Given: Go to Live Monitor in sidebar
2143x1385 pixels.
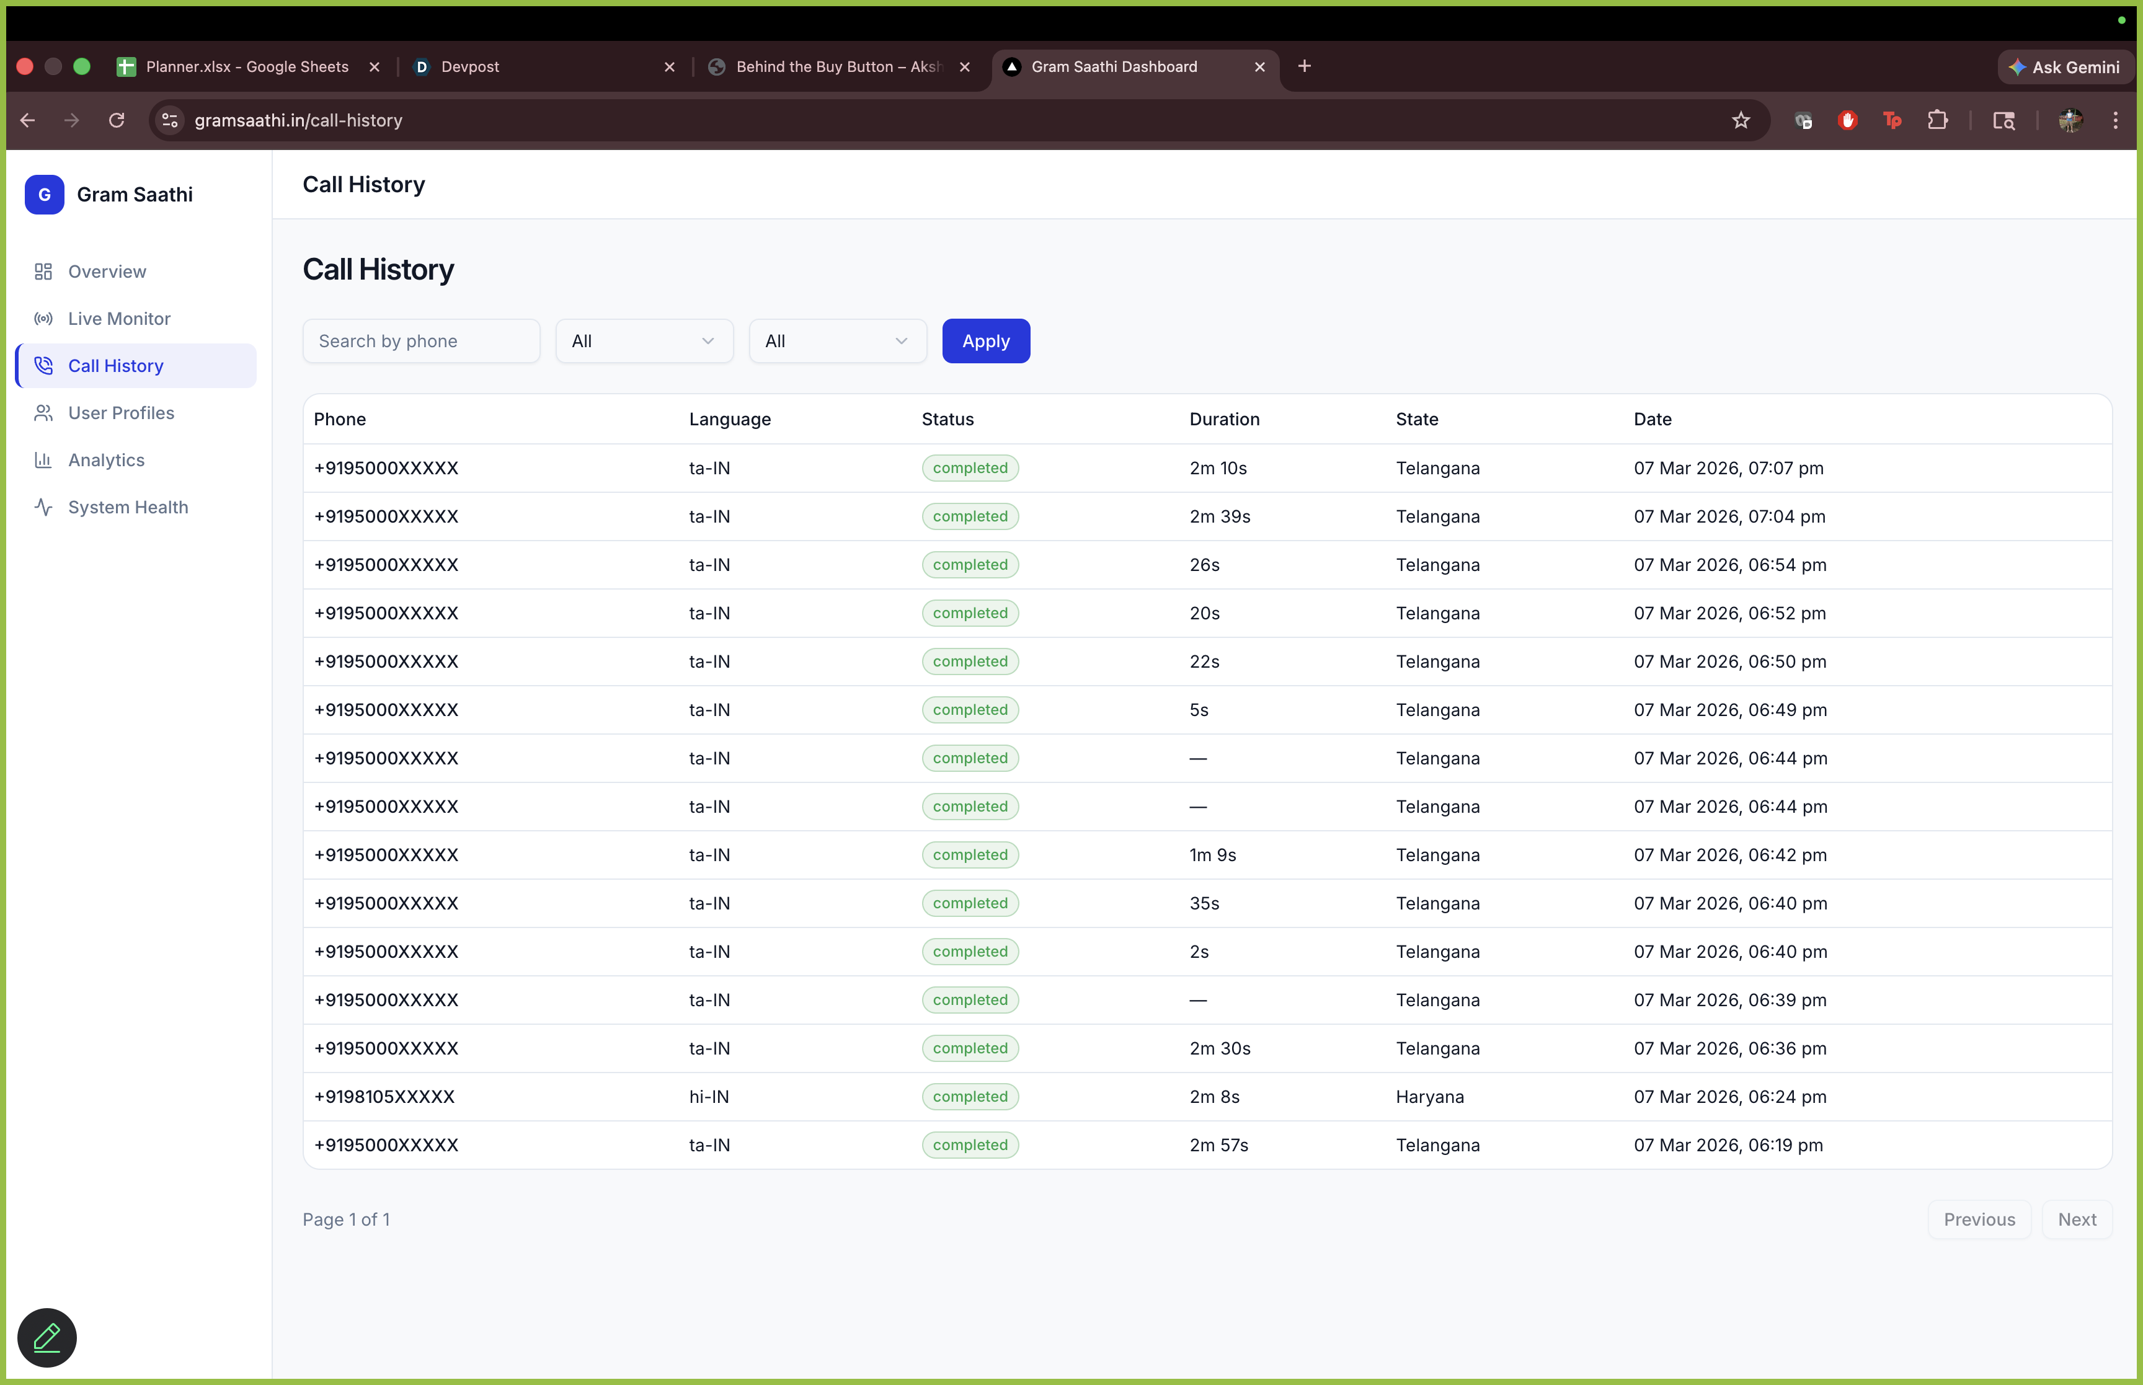Looking at the screenshot, I should [x=118, y=319].
